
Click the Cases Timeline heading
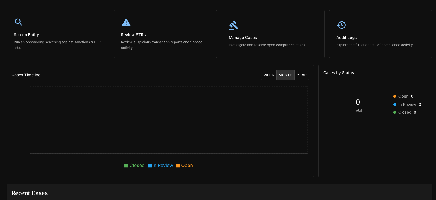[26, 75]
